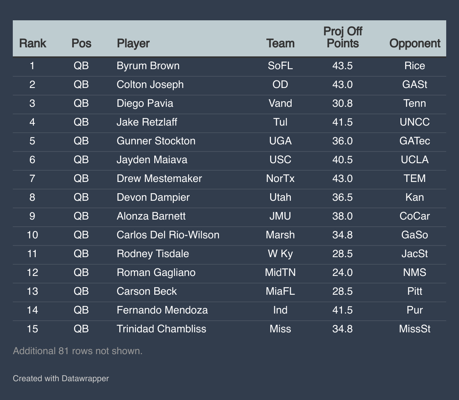This screenshot has width=459, height=400.
Task: Select Carlos Del Rio-Wilson player cell
Action: (168, 235)
